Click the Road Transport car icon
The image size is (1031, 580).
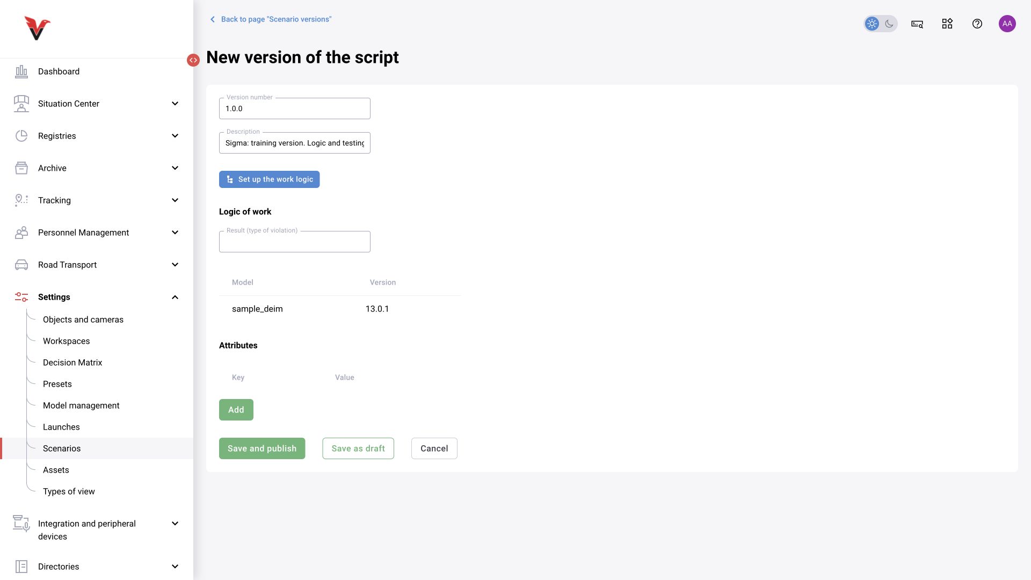(x=21, y=265)
